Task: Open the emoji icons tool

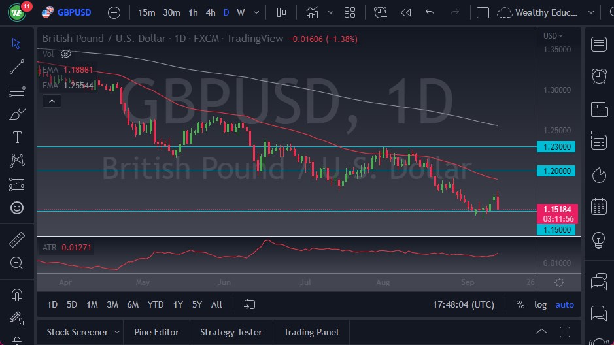Action: pyautogui.click(x=17, y=208)
